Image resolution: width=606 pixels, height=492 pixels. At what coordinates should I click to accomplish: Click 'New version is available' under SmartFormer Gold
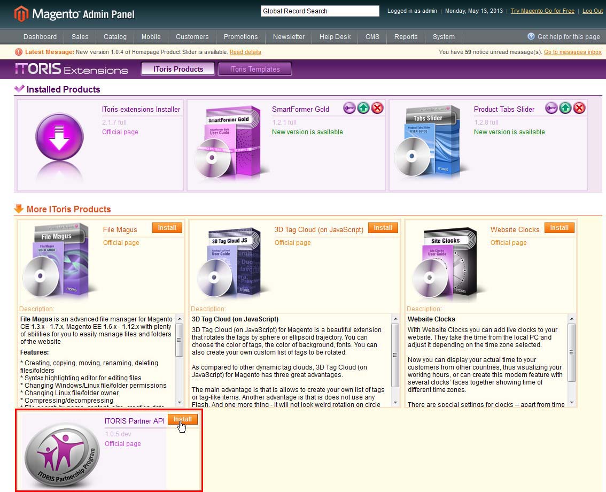pyautogui.click(x=307, y=132)
